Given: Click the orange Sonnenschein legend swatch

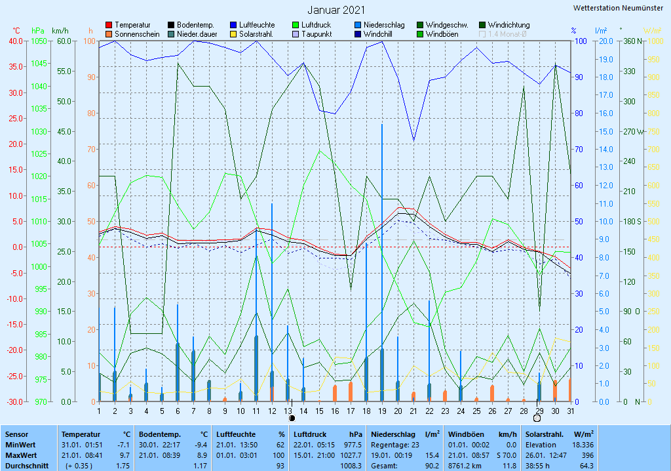Looking at the screenshot, I should click(x=109, y=34).
